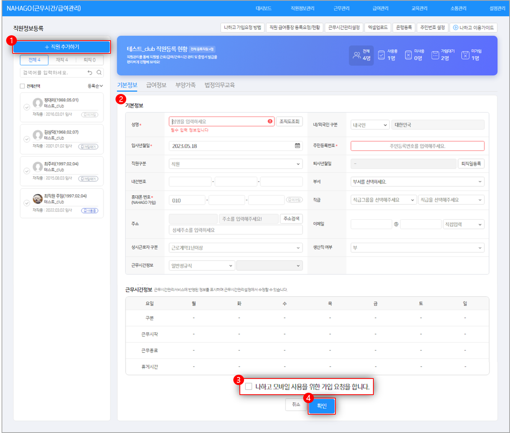Click the 조직도조회 button
This screenshot has width=510, height=433.
point(289,122)
